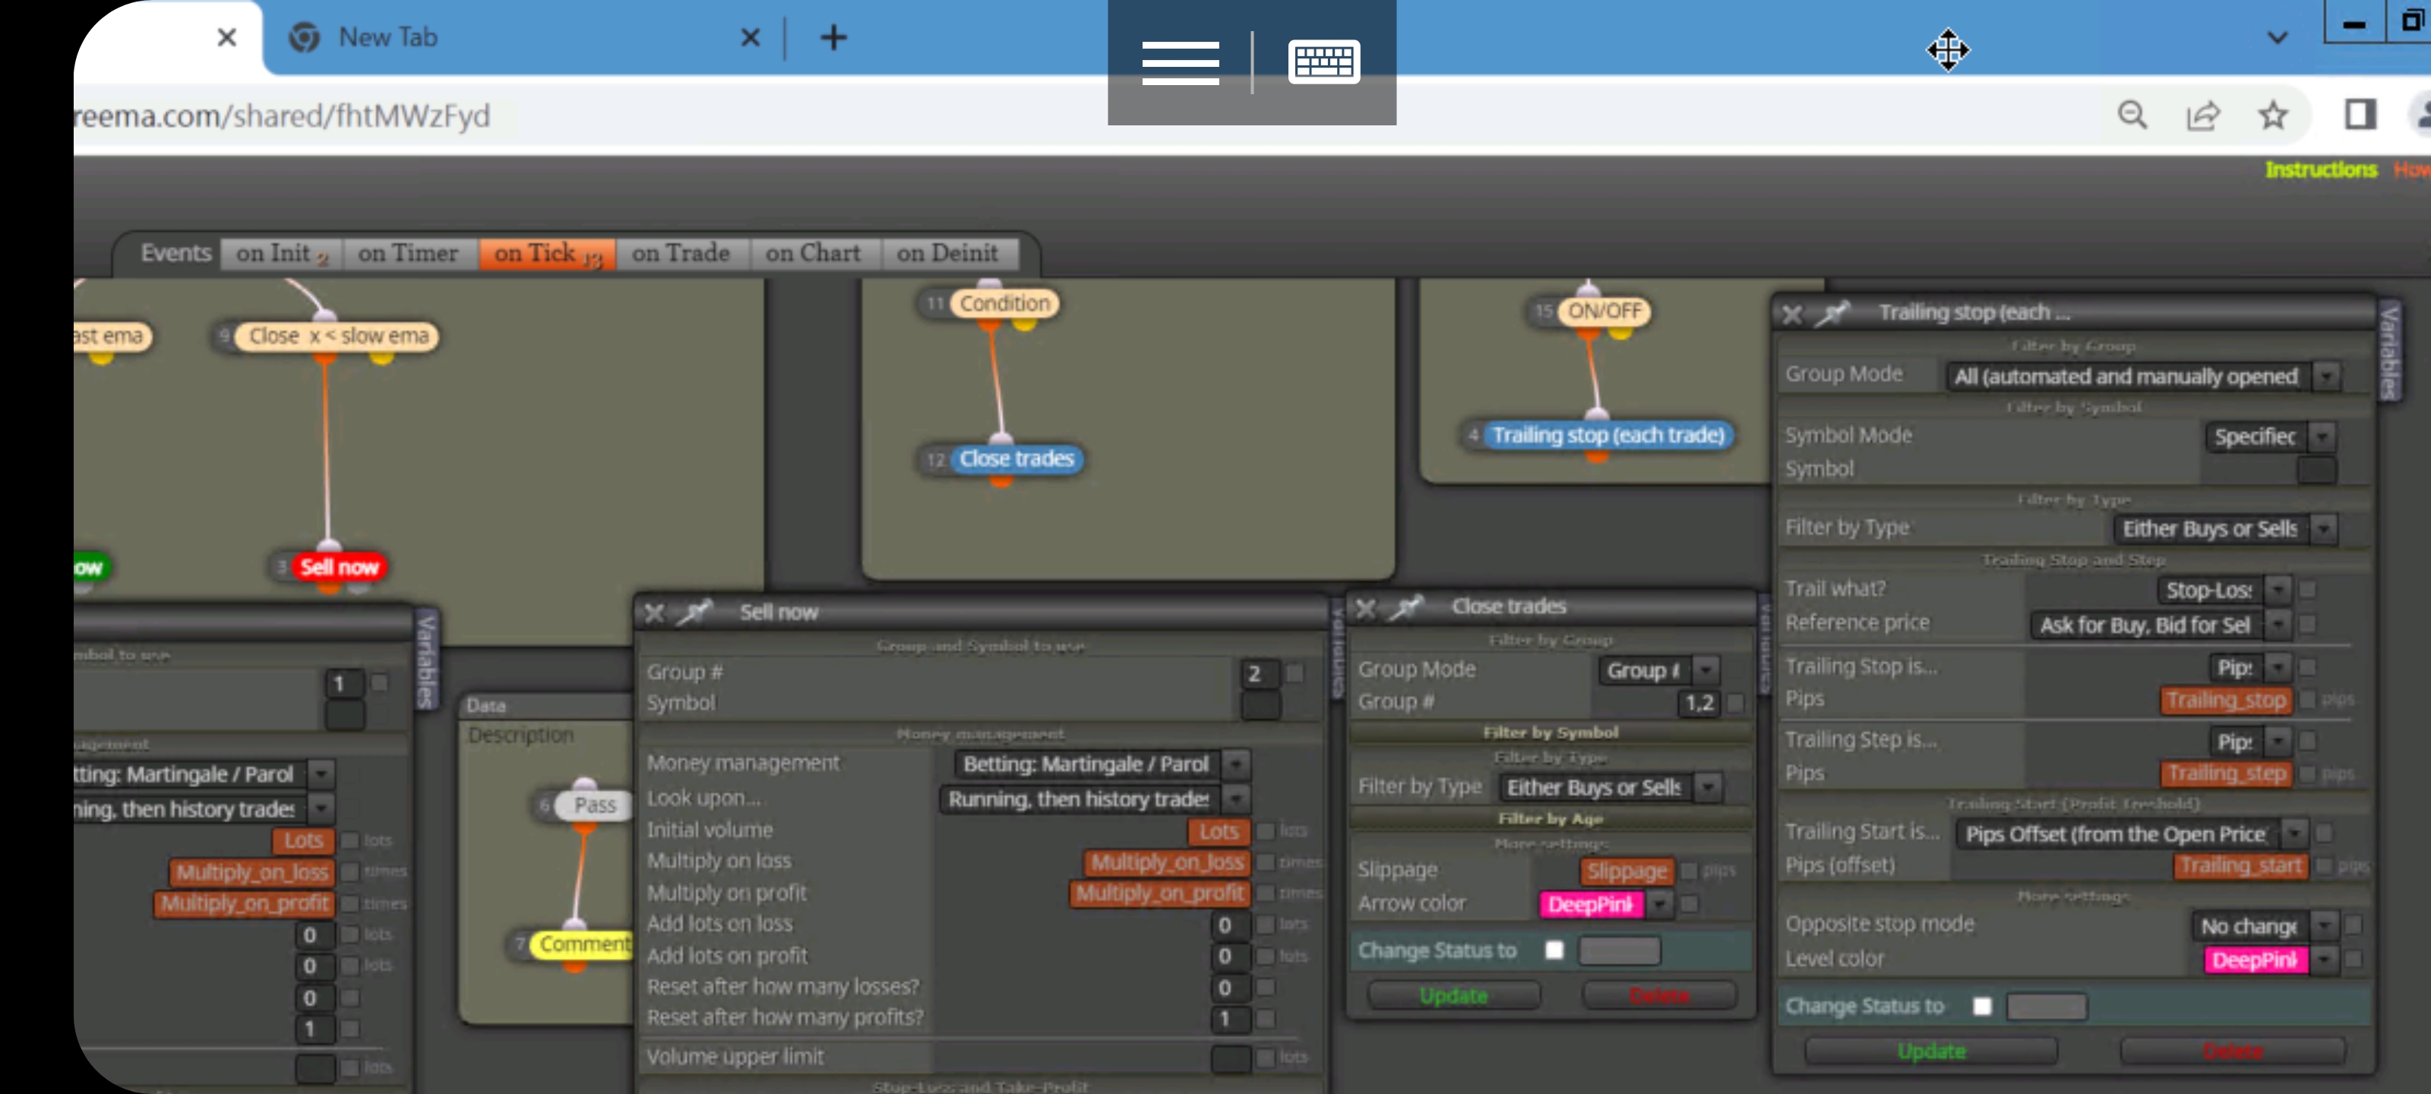2431x1094 pixels.
Task: Pin the Trailing stop properties panel
Action: tap(1832, 312)
